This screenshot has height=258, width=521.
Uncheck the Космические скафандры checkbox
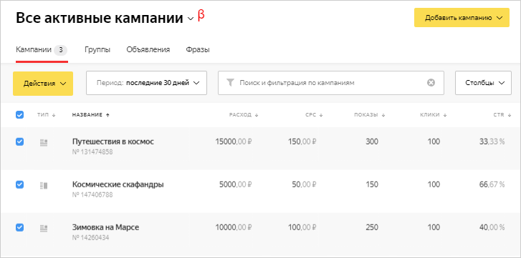(19, 184)
